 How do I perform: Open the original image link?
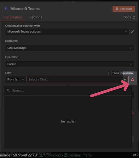(x=80, y=155)
